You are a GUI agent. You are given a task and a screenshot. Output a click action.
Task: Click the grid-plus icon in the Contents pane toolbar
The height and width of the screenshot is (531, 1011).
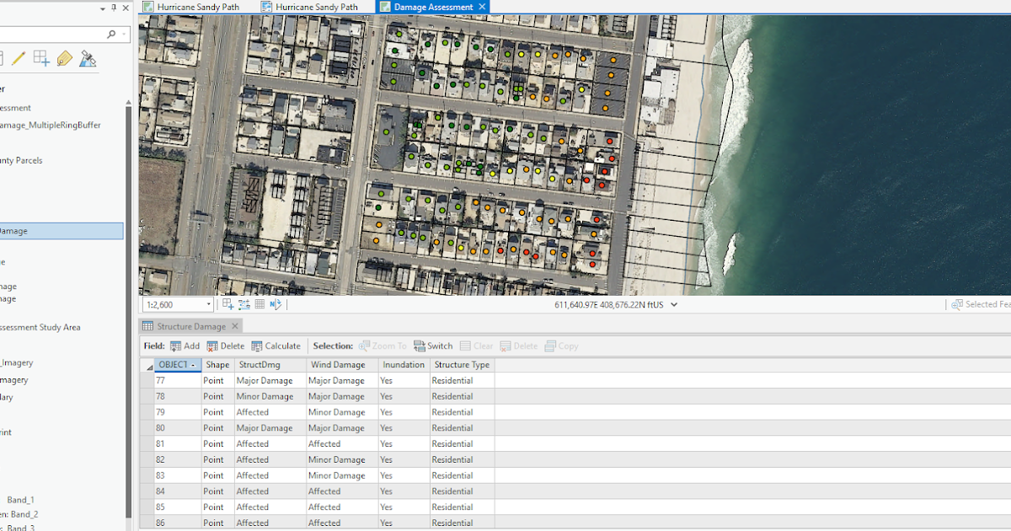pos(40,58)
